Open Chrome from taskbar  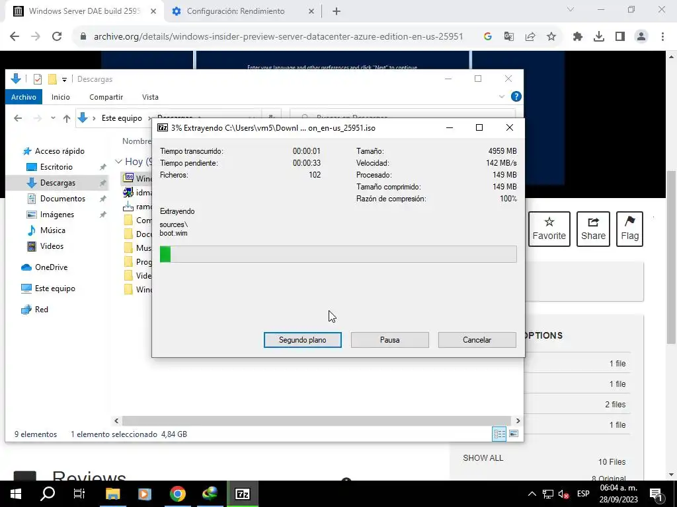click(177, 494)
